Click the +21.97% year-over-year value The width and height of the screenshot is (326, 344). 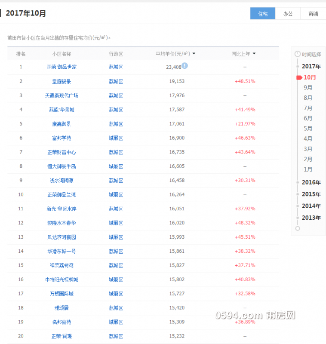point(245,124)
